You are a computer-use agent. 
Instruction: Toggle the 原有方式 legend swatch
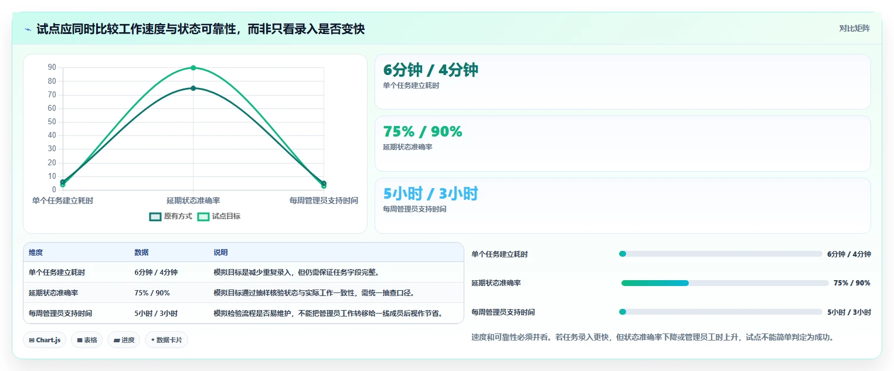tap(155, 216)
